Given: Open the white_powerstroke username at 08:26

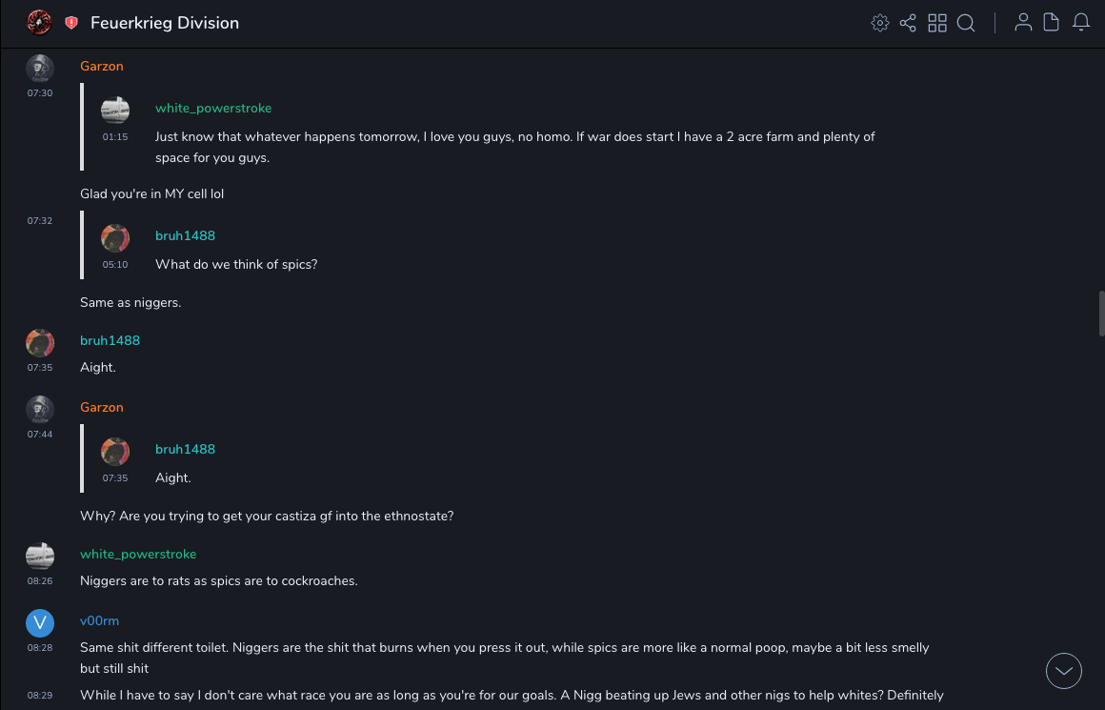Looking at the screenshot, I should click(138, 554).
